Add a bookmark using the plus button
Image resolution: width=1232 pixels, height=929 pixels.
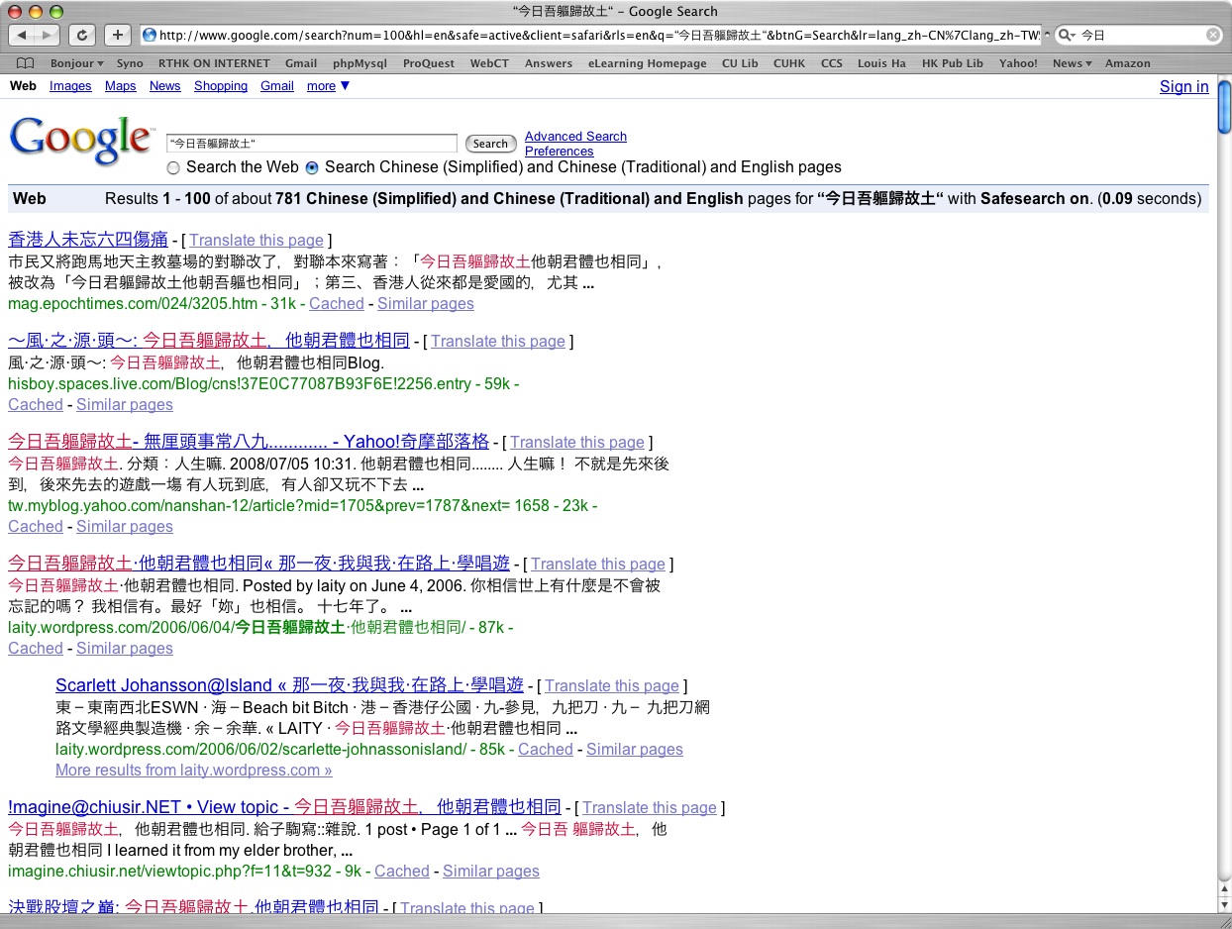point(117,35)
